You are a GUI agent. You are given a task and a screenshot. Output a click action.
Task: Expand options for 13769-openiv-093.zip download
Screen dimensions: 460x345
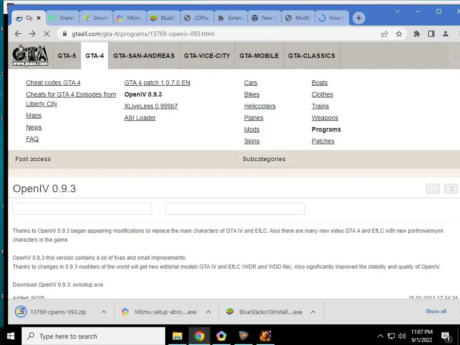click(104, 312)
